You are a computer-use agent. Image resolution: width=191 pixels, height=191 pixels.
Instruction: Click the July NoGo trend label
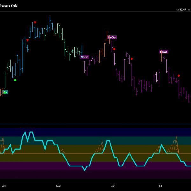click(164, 52)
